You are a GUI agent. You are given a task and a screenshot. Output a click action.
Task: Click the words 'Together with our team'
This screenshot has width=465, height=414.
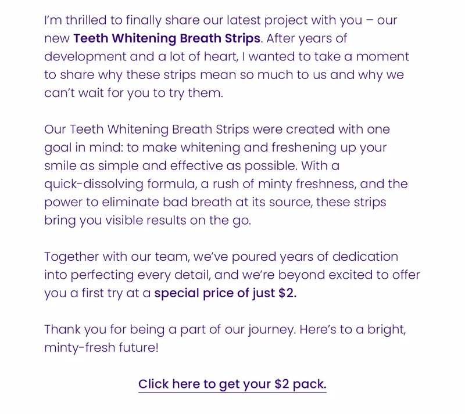117,257
